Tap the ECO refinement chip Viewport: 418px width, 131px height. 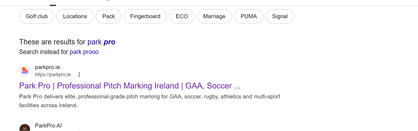point(182,16)
